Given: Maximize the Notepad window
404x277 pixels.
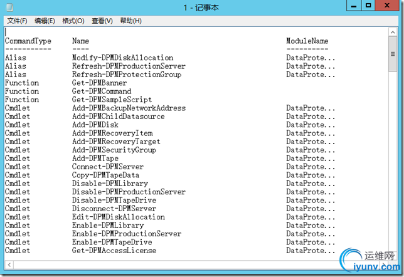Looking at the screenshot, I should [368, 6].
